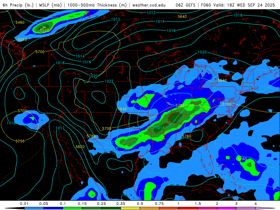The height and width of the screenshot is (210, 280).
Task: Select the bright green 0.1–0.15 legend swatch
Action: click(x=72, y=208)
